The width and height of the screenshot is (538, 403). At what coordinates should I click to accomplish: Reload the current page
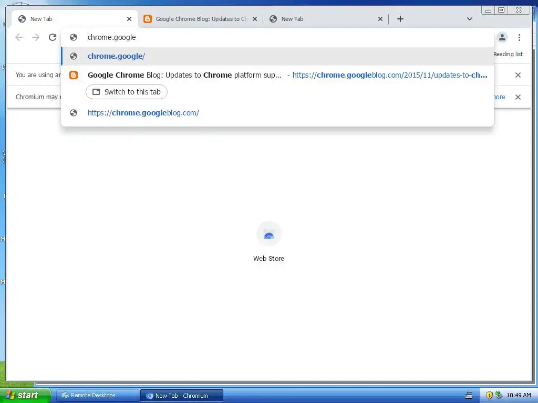click(53, 37)
